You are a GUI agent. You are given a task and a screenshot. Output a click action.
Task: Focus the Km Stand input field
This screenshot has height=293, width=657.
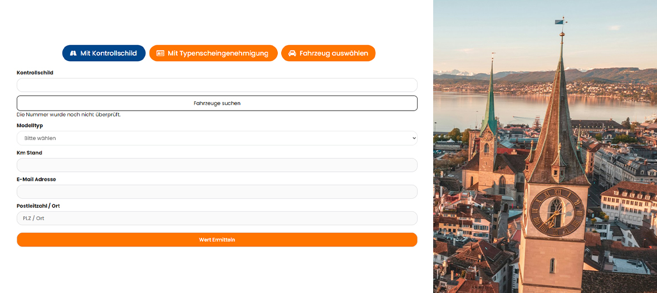coord(217,165)
